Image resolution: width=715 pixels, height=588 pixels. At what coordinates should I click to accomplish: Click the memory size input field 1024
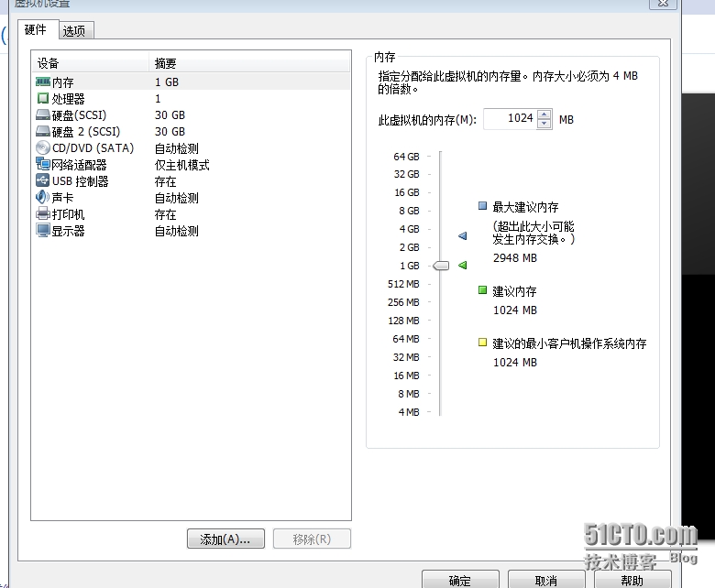coord(510,119)
